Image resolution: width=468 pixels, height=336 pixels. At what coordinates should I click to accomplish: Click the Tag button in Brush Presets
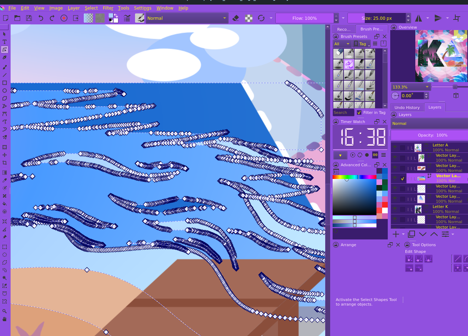[x=362, y=44]
